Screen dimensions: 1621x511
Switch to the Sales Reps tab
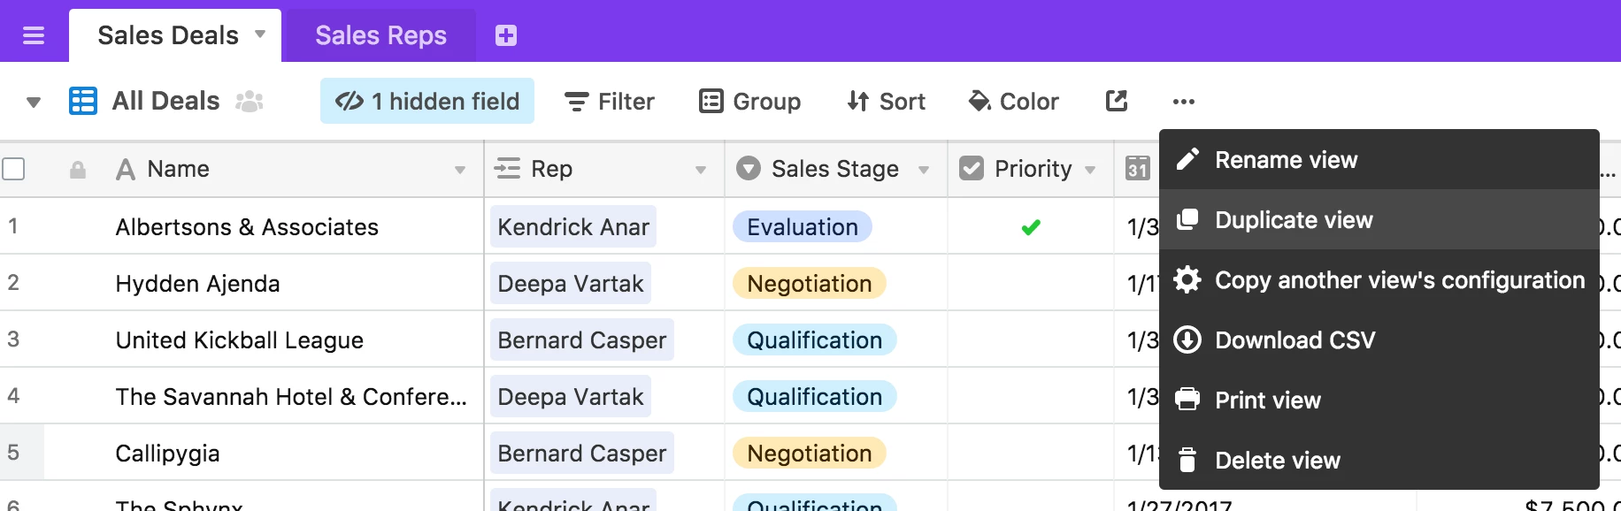(x=380, y=35)
